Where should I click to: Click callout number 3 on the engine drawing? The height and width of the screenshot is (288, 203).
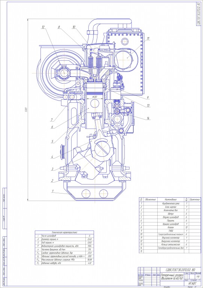52,169
